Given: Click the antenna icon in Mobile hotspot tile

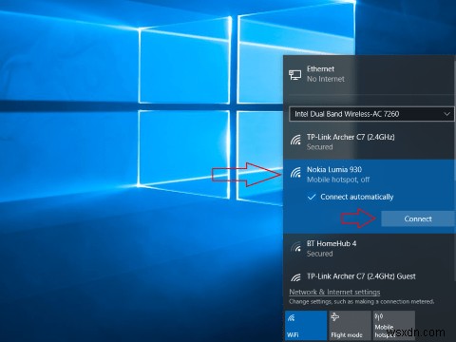Looking at the screenshot, I should click(x=379, y=317).
